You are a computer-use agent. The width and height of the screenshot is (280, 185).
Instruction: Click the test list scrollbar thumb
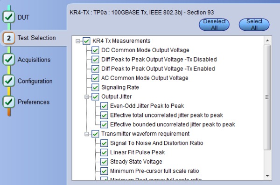267,97
